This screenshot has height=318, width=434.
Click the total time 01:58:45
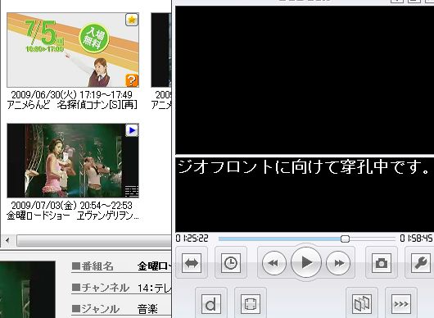click(416, 238)
